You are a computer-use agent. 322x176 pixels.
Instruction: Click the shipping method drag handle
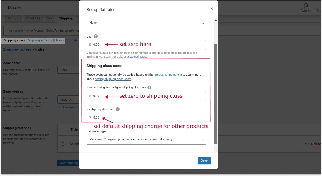[63, 144]
